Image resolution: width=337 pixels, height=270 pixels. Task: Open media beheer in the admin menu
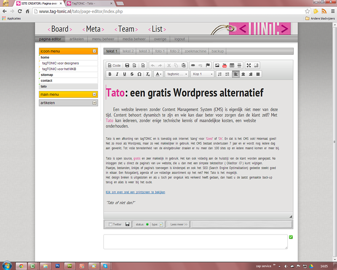coord(134,39)
